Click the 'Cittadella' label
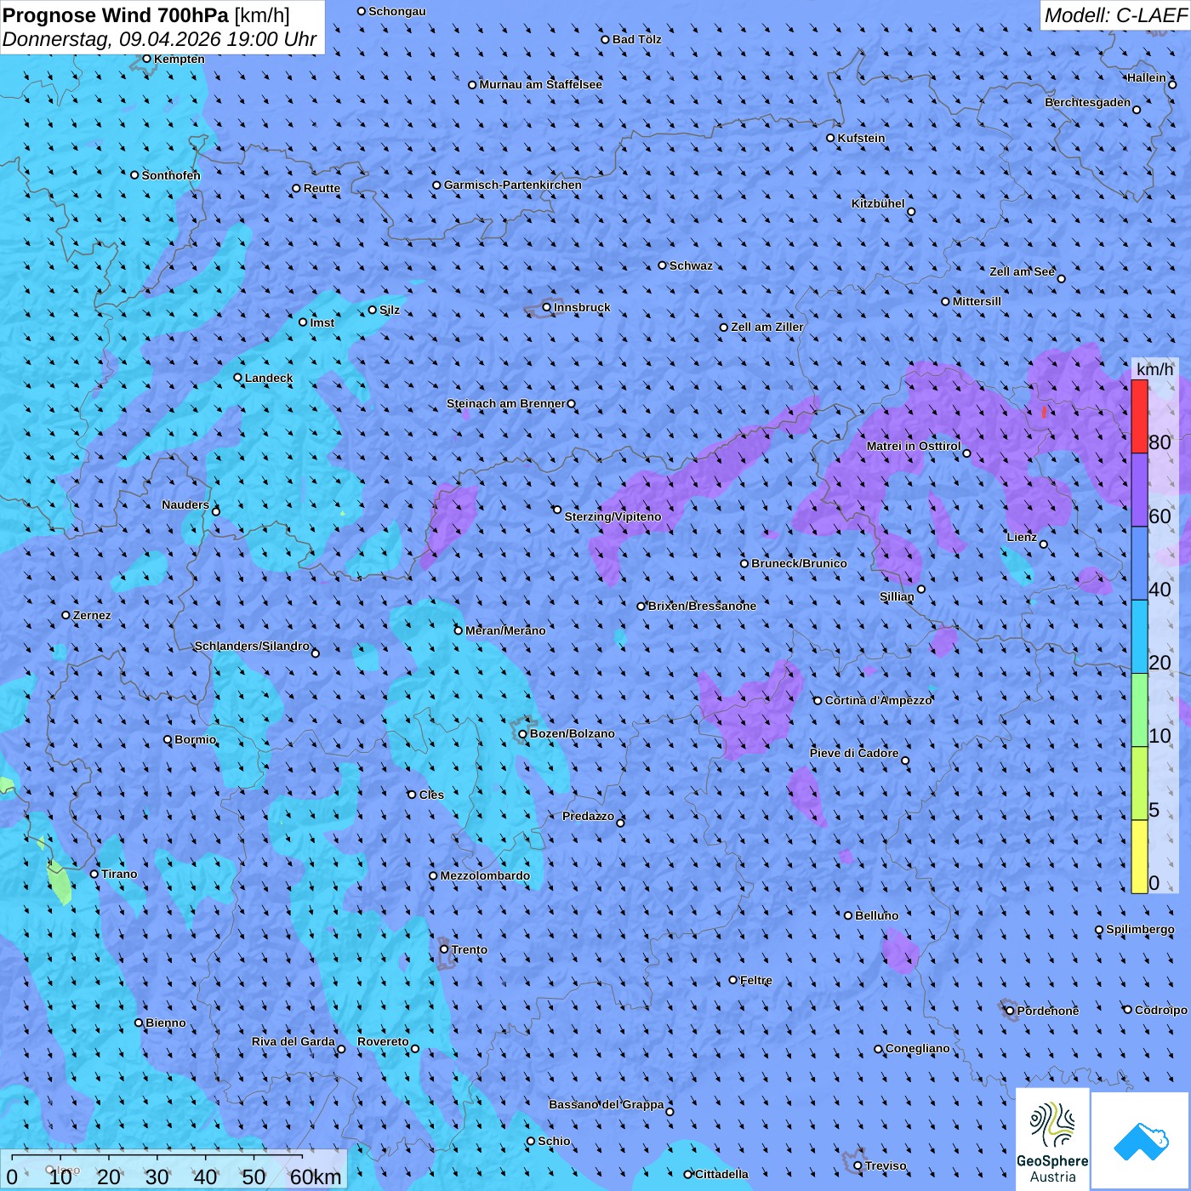Viewport: 1191px width, 1191px height. (x=722, y=1174)
